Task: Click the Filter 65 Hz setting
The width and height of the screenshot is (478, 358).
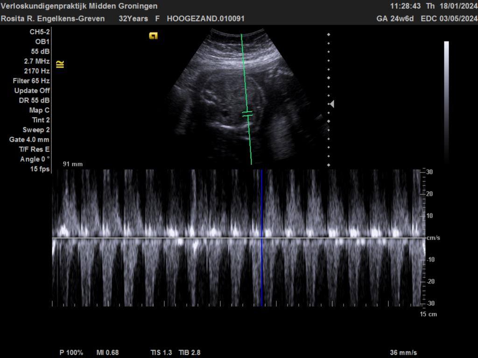Action: point(31,81)
